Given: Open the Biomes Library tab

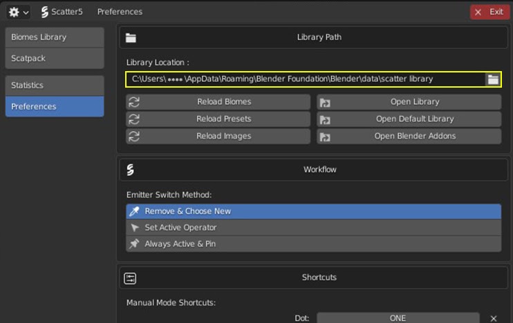Looking at the screenshot, I should pyautogui.click(x=55, y=37).
